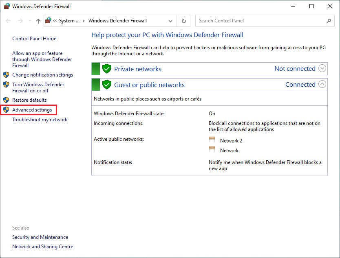This screenshot has height=258, width=340.
Task: Maximize the Windows Defender Firewall window
Action: (x=311, y=6)
